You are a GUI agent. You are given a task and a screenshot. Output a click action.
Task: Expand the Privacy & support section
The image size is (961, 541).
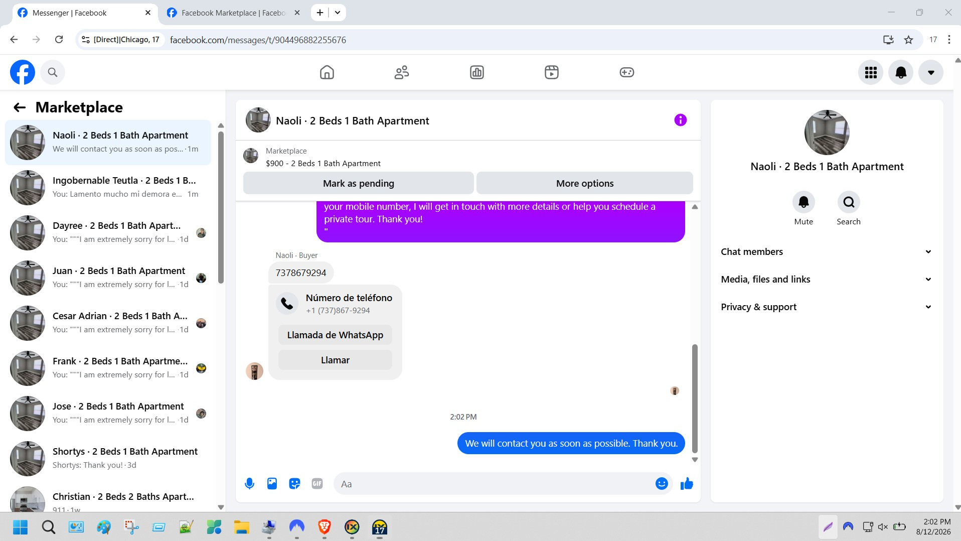[x=827, y=307]
